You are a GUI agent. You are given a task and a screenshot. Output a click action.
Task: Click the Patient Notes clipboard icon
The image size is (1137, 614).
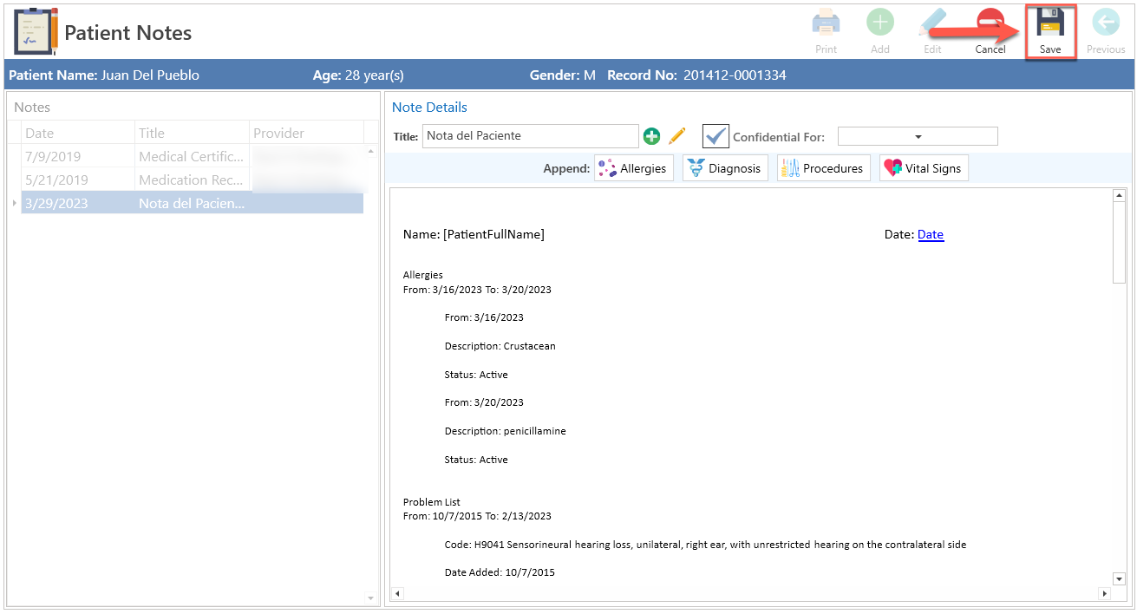click(x=36, y=31)
